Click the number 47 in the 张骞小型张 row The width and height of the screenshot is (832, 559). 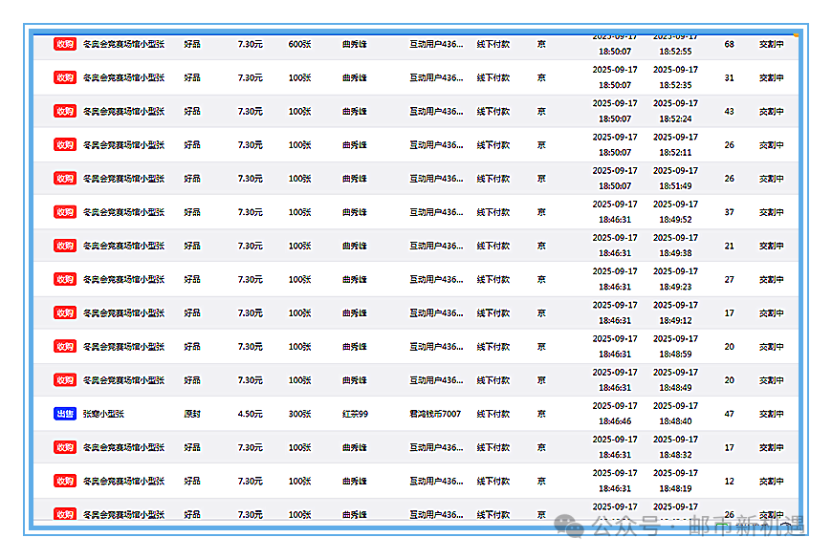tap(730, 414)
